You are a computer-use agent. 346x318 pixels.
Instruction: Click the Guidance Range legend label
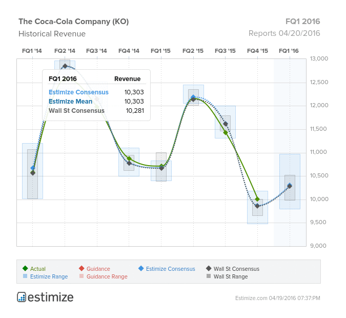point(107,276)
